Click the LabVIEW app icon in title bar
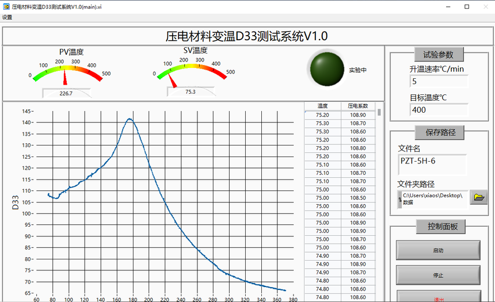The height and width of the screenshot is (302, 495). pos(6,6)
